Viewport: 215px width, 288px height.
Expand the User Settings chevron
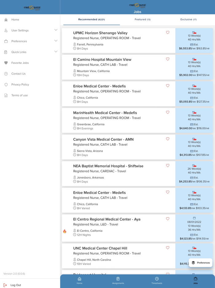click(56, 30)
